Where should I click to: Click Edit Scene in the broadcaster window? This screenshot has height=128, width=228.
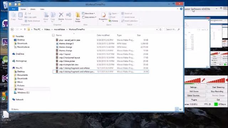[194, 91]
